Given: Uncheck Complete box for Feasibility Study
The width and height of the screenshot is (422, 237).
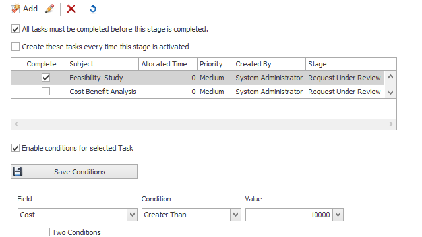Looking at the screenshot, I should click(45, 78).
